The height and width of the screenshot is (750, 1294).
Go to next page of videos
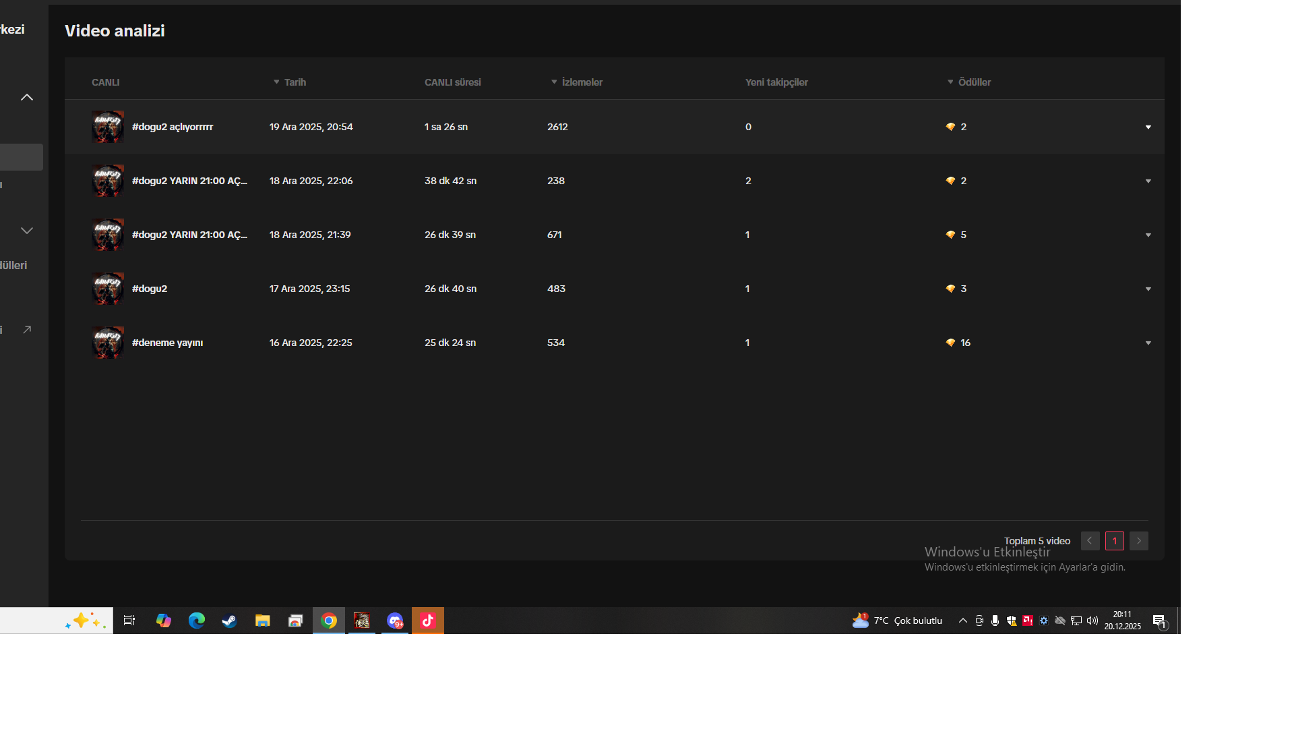(x=1139, y=541)
